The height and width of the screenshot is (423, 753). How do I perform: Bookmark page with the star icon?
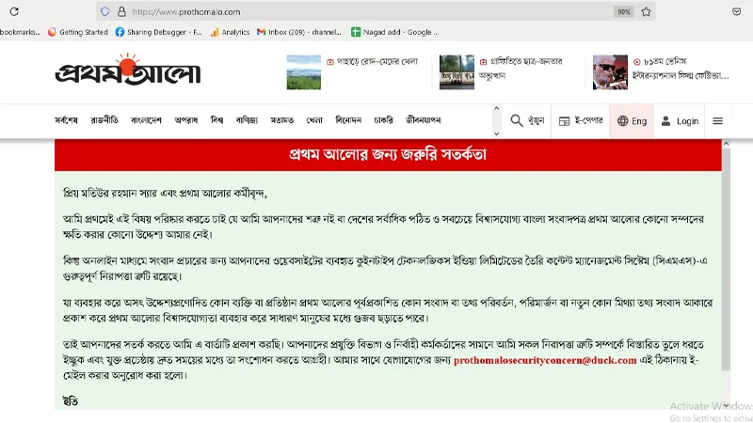[646, 12]
